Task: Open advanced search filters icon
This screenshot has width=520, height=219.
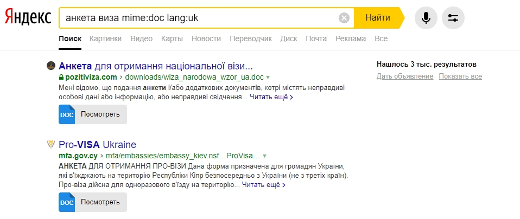Action: click(453, 18)
